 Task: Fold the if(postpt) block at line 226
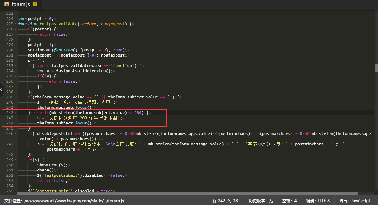16,29
